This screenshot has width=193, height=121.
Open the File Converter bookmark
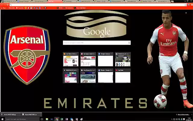pos(68,8)
